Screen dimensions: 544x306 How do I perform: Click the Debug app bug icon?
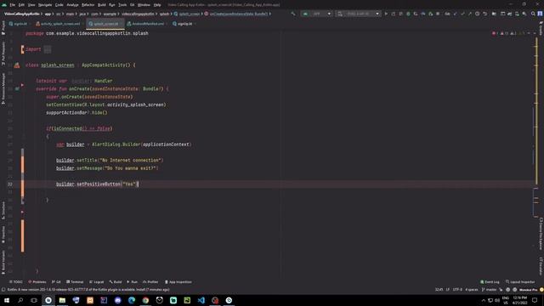click(408, 14)
